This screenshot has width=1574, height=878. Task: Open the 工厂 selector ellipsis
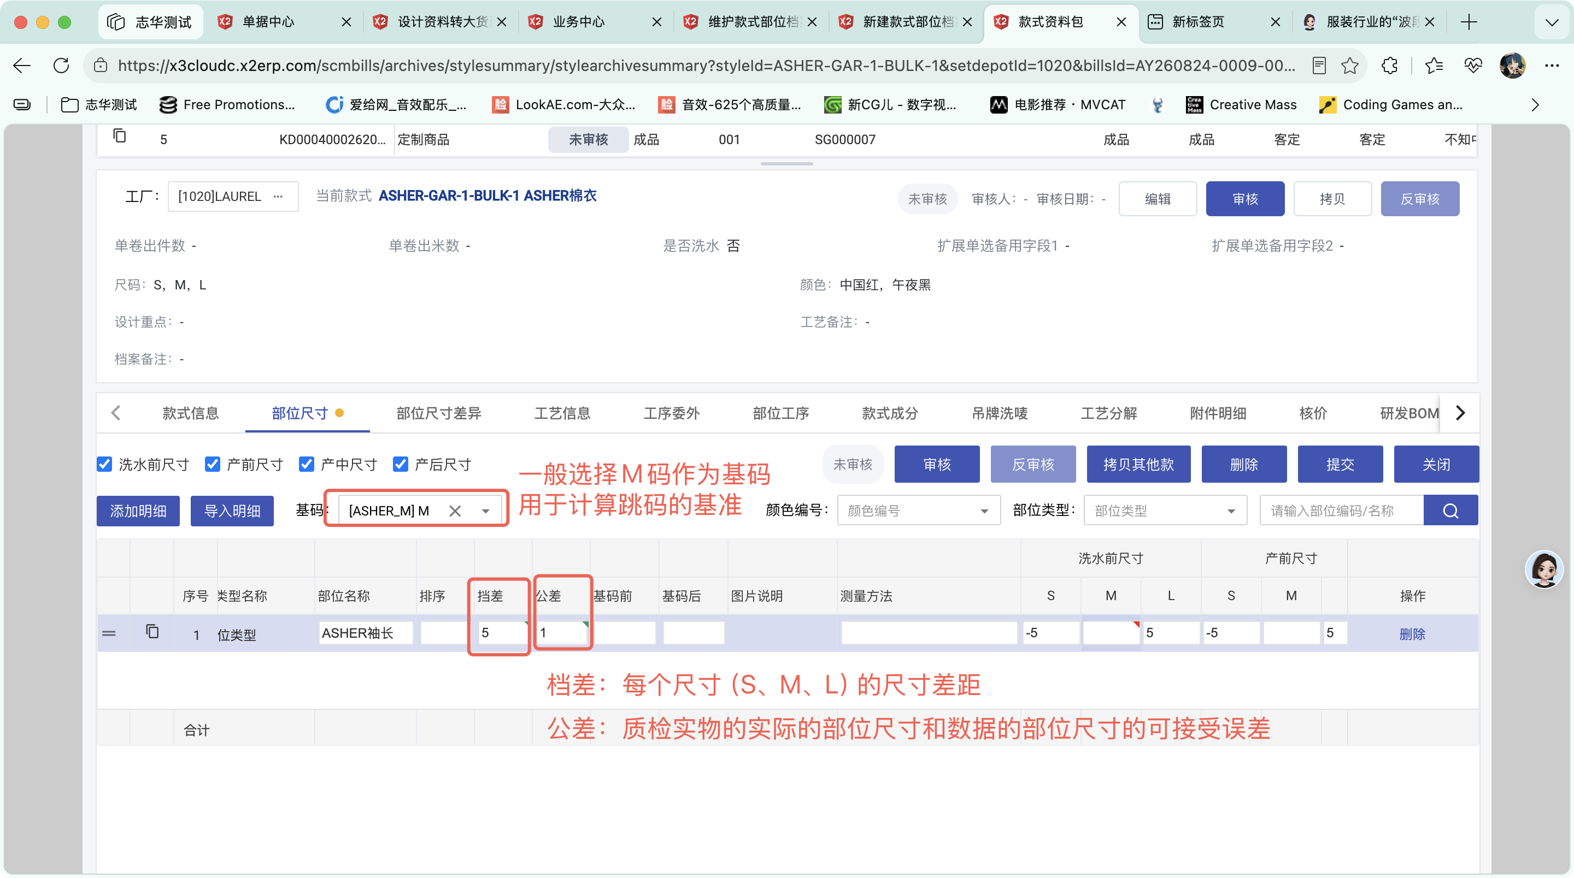click(278, 196)
